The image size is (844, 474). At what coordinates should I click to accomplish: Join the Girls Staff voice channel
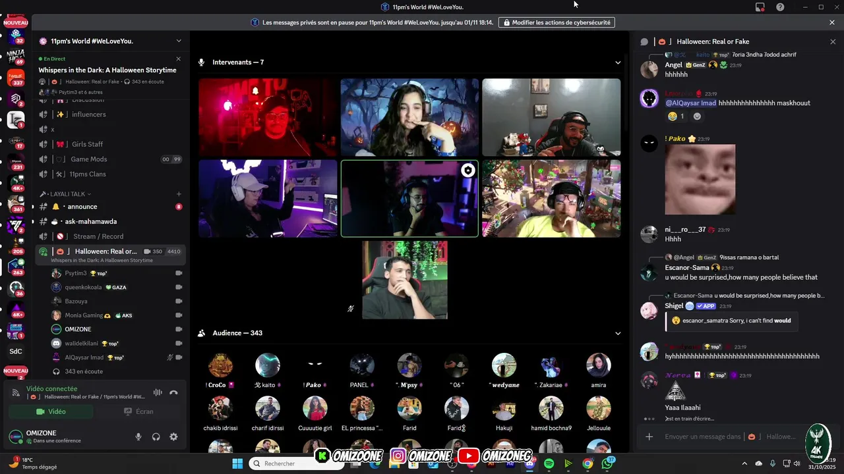tap(110, 144)
